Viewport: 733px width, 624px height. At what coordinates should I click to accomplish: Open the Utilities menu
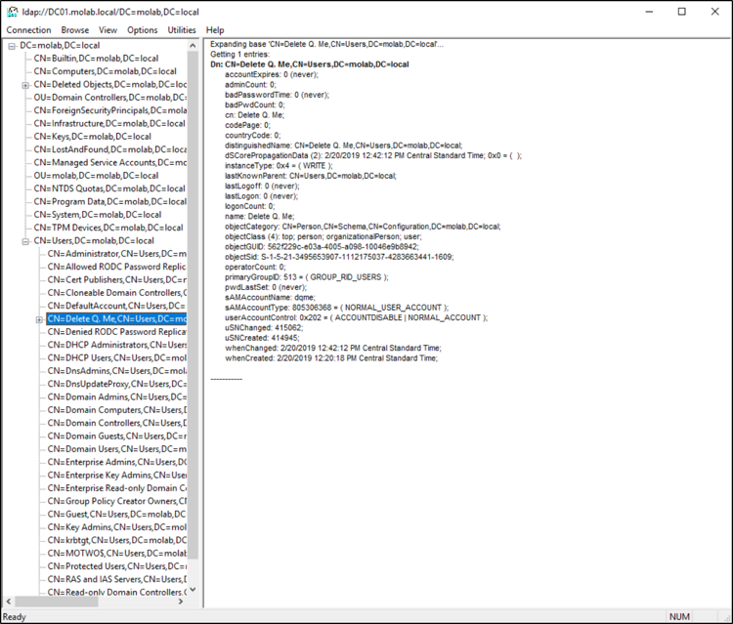182,30
